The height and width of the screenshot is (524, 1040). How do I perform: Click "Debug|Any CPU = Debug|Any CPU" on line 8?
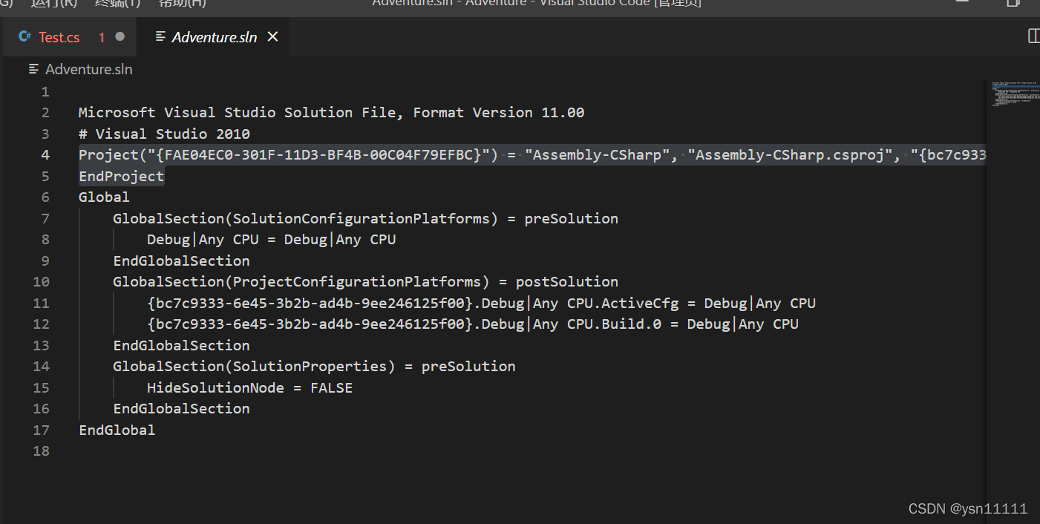[x=272, y=240]
